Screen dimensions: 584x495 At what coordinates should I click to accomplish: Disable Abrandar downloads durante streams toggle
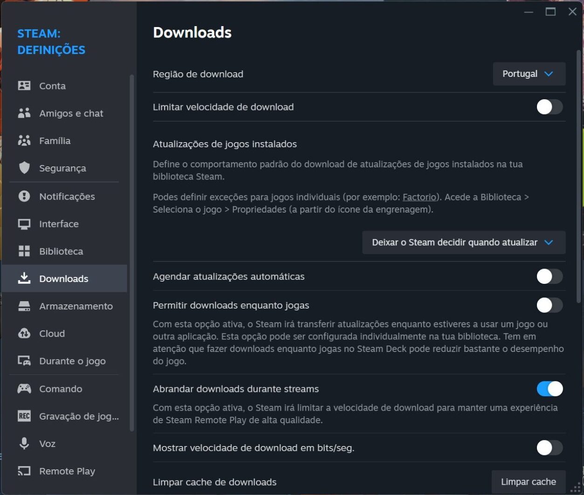point(550,389)
